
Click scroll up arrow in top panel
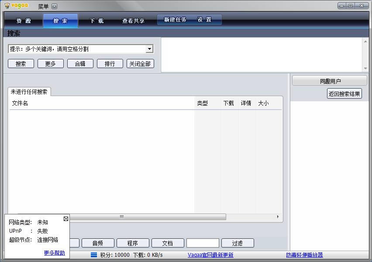click(365, 41)
